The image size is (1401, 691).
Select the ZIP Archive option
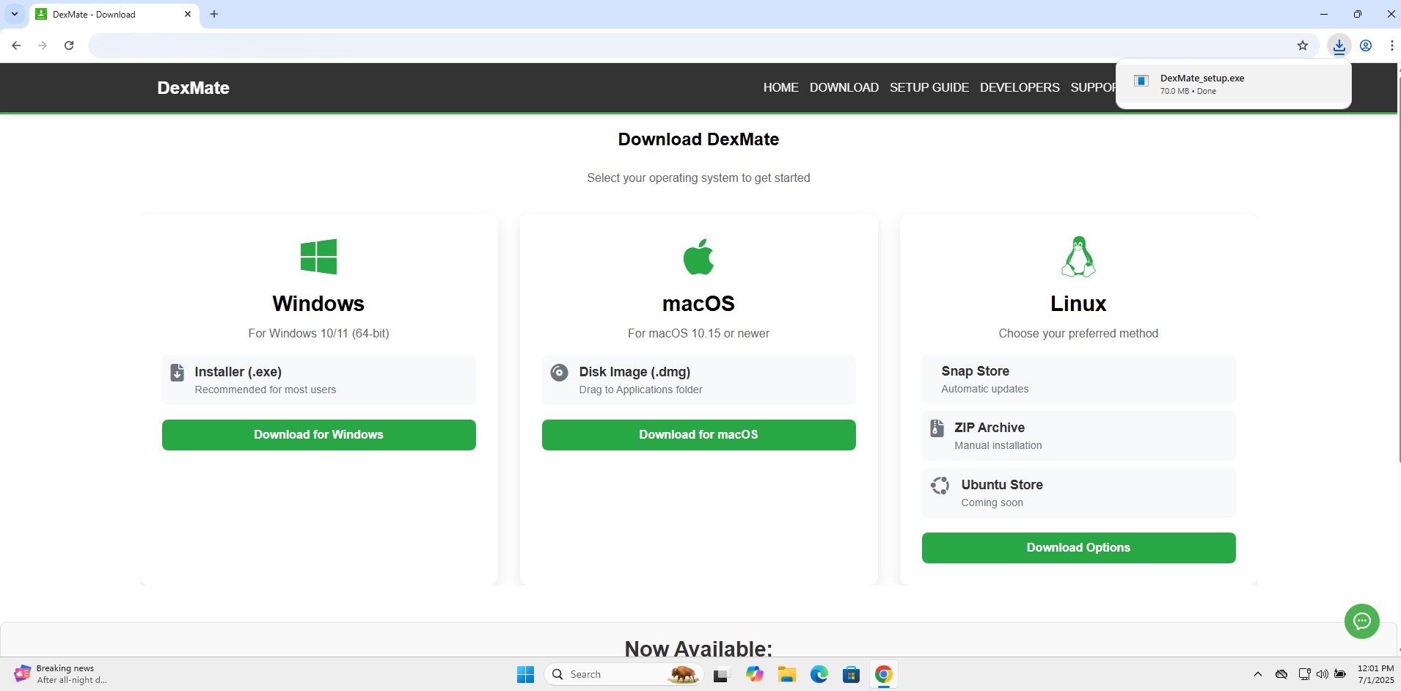tap(1078, 436)
